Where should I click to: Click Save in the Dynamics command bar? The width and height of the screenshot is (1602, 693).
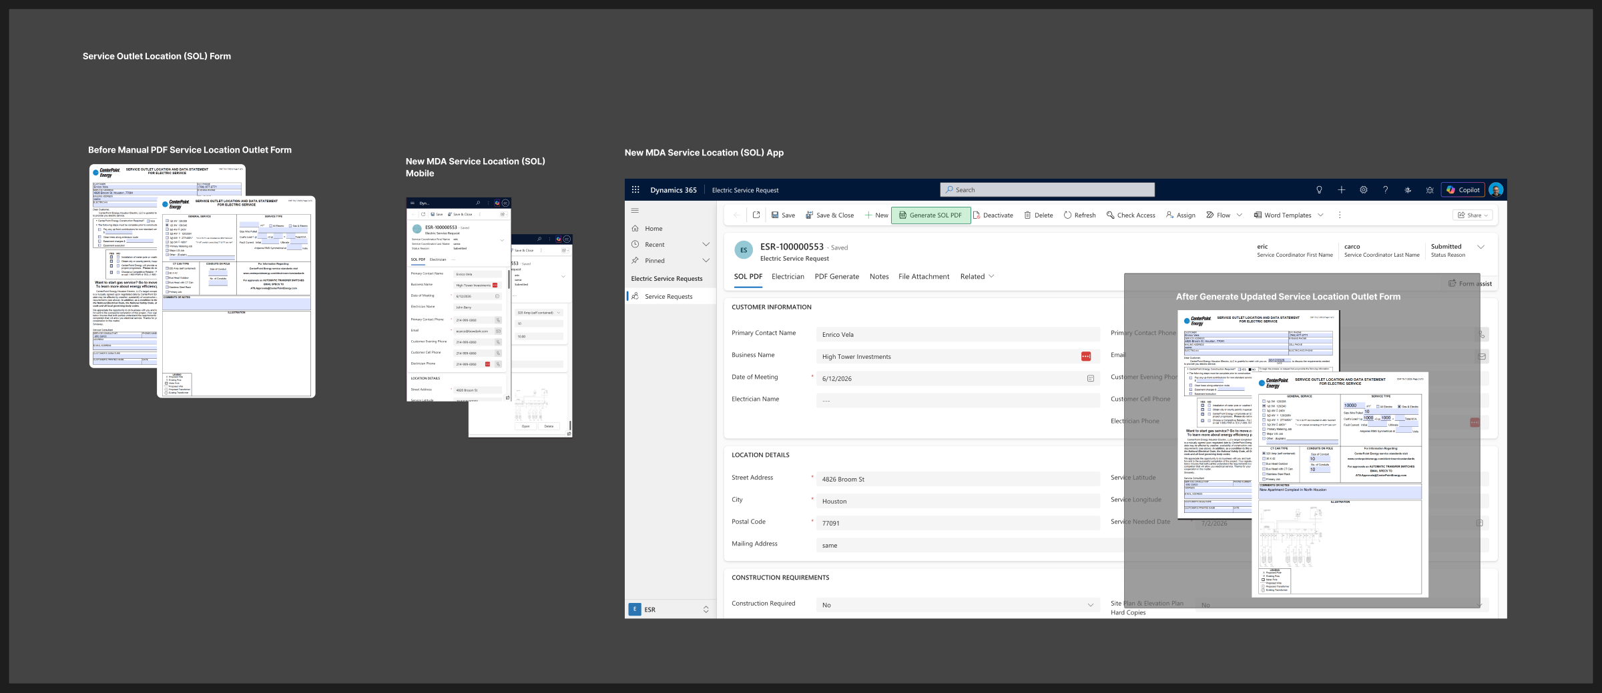pyautogui.click(x=783, y=215)
